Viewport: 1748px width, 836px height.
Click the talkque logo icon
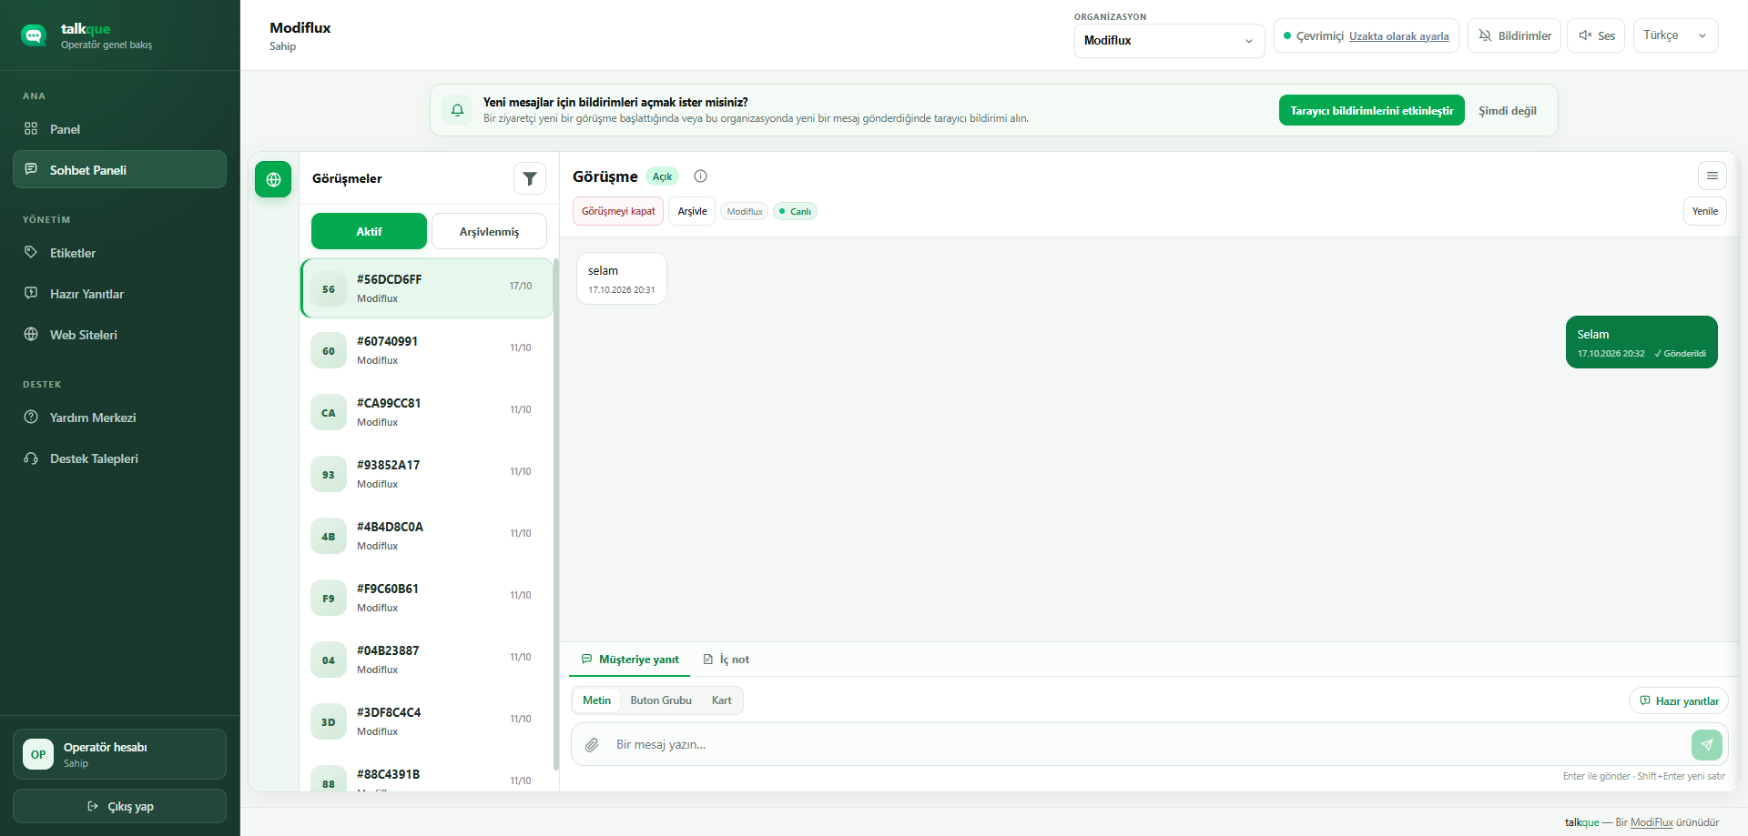[x=34, y=35]
